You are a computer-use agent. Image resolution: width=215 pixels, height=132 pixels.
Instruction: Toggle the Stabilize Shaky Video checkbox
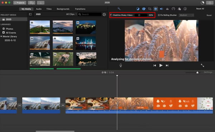(x=111, y=15)
